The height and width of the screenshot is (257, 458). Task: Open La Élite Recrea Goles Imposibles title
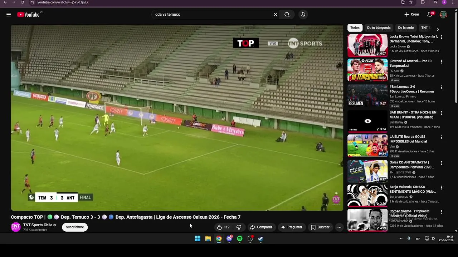click(408, 139)
